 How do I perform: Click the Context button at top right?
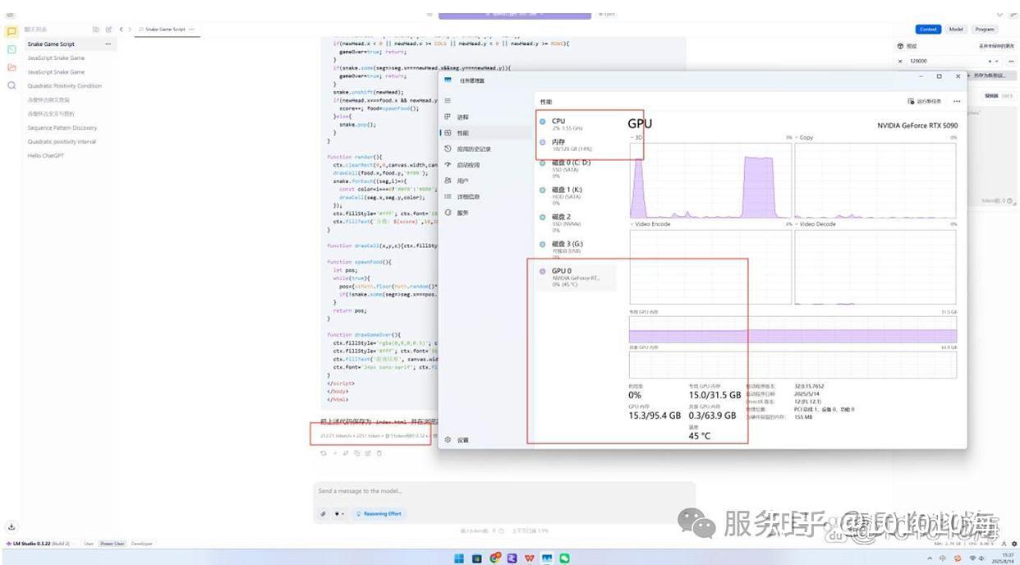coord(928,28)
